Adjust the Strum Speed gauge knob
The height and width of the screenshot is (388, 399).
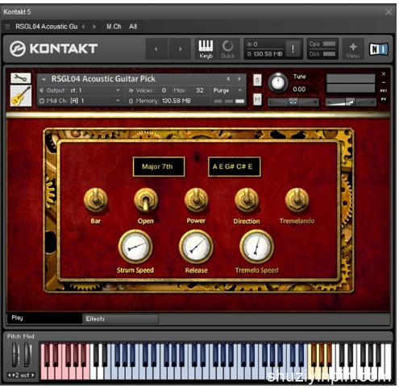point(135,247)
